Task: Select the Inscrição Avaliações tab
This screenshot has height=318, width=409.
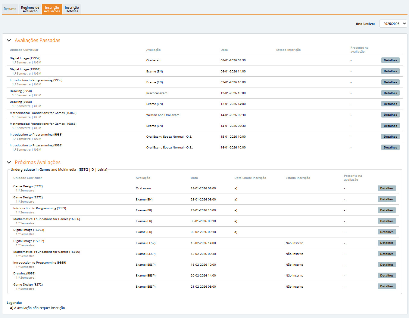Action: [x=52, y=9]
